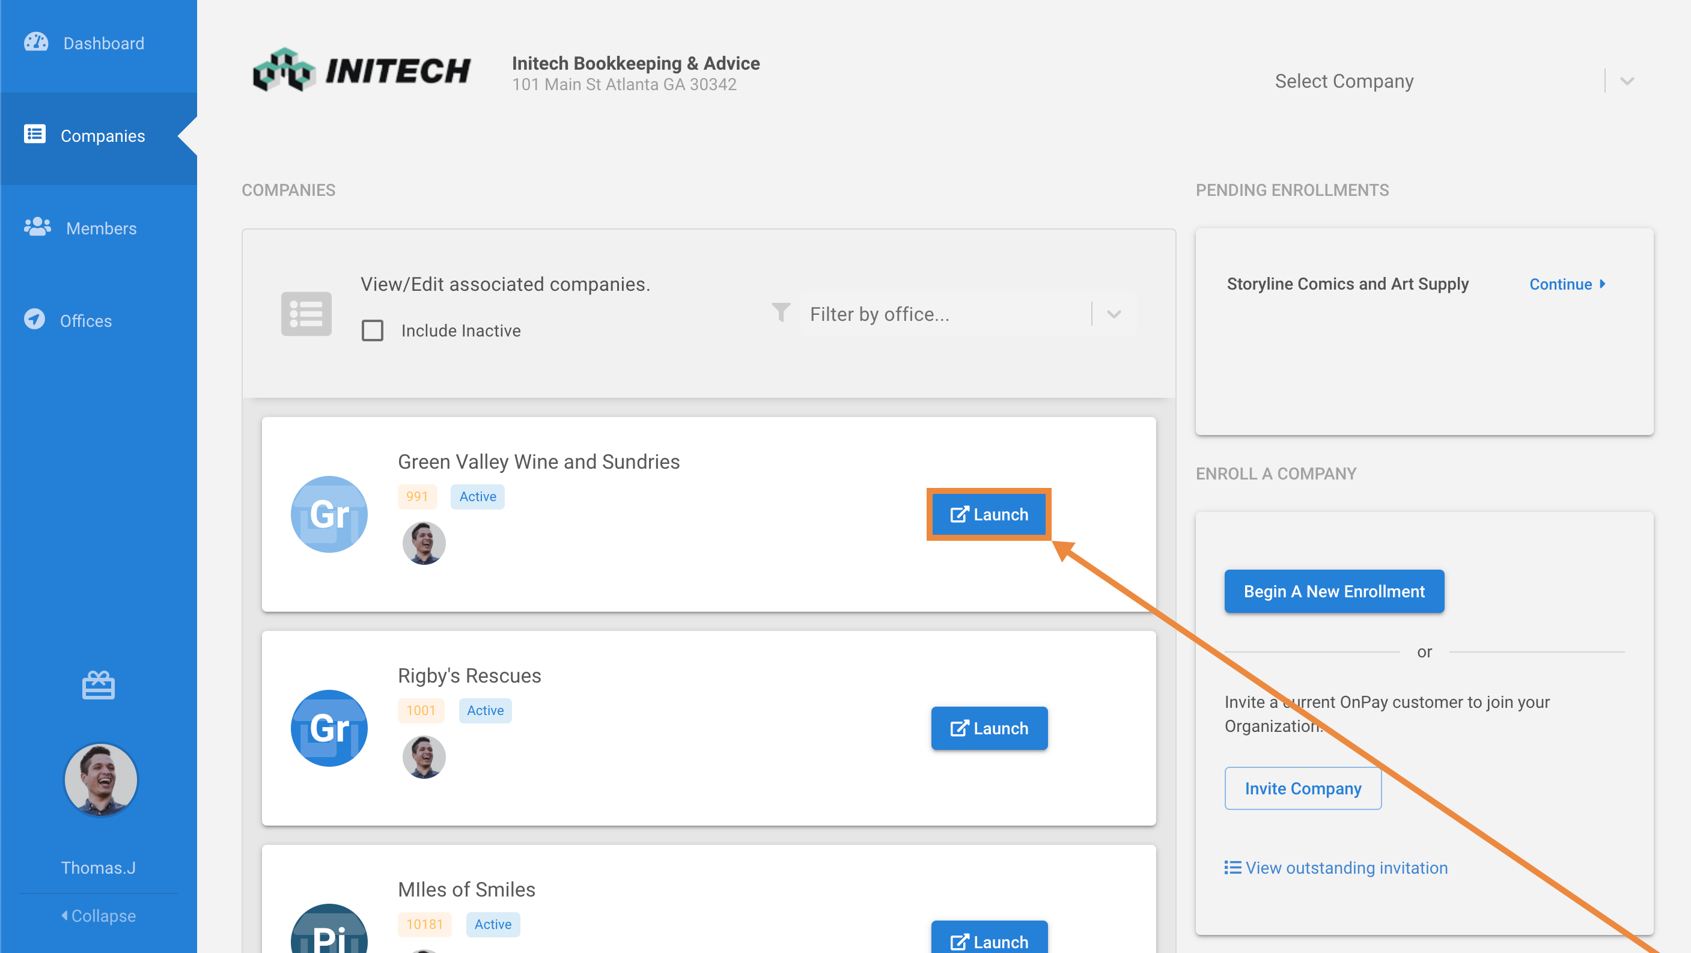Click the gift box icon in sidebar
The width and height of the screenshot is (1691, 953).
(x=99, y=685)
